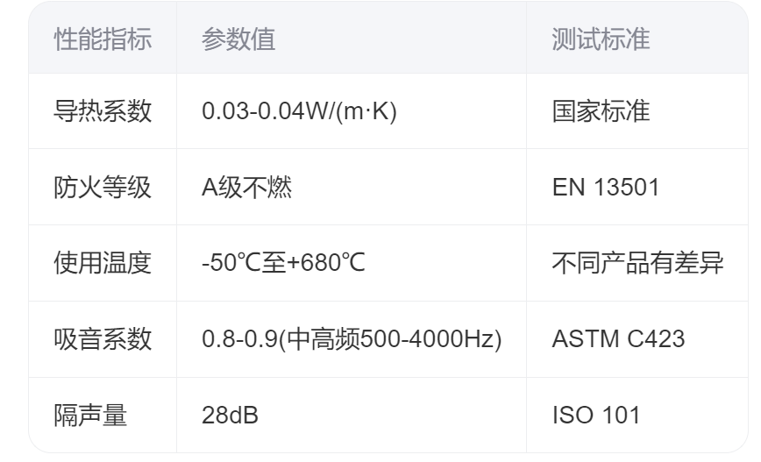This screenshot has width=761, height=462.
Task: Select the 使用温度 row label
Action: 103,264
